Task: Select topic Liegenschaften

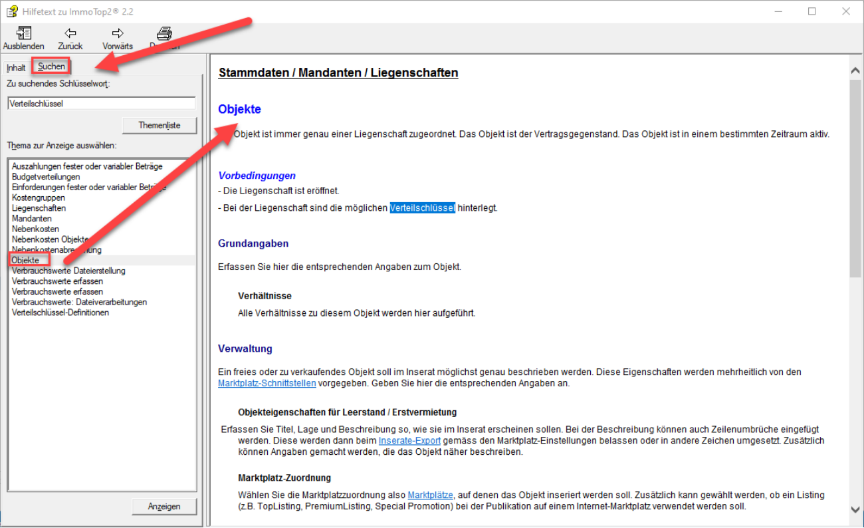Action: [x=39, y=208]
